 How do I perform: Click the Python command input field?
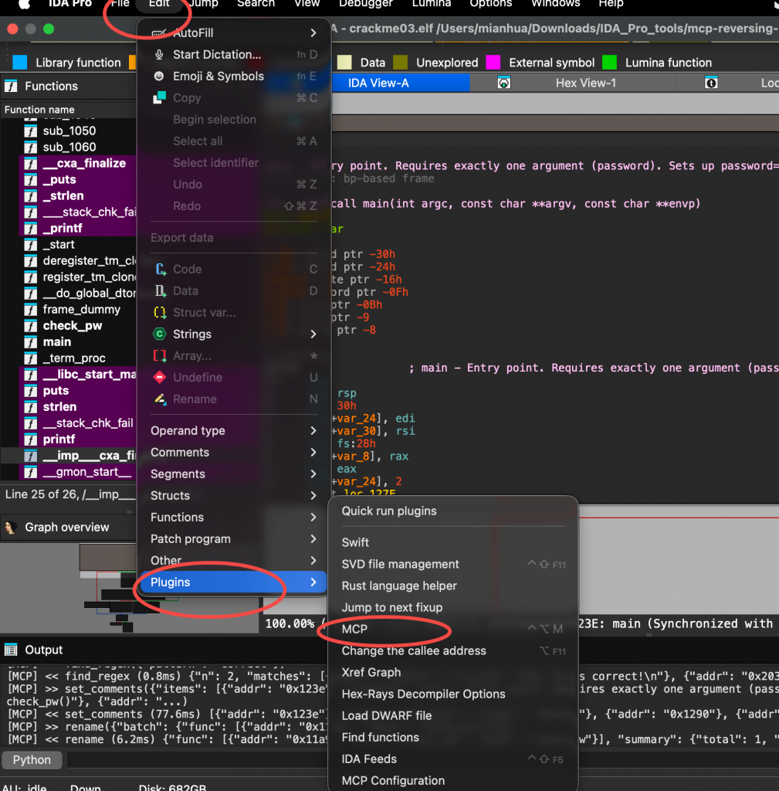tap(197, 760)
